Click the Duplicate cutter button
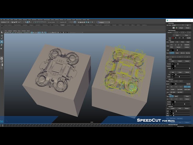The image size is (193, 145). click(x=187, y=45)
